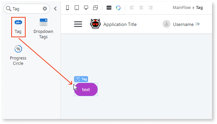
Task: Select the Progress Circle widget
Action: pos(18,55)
